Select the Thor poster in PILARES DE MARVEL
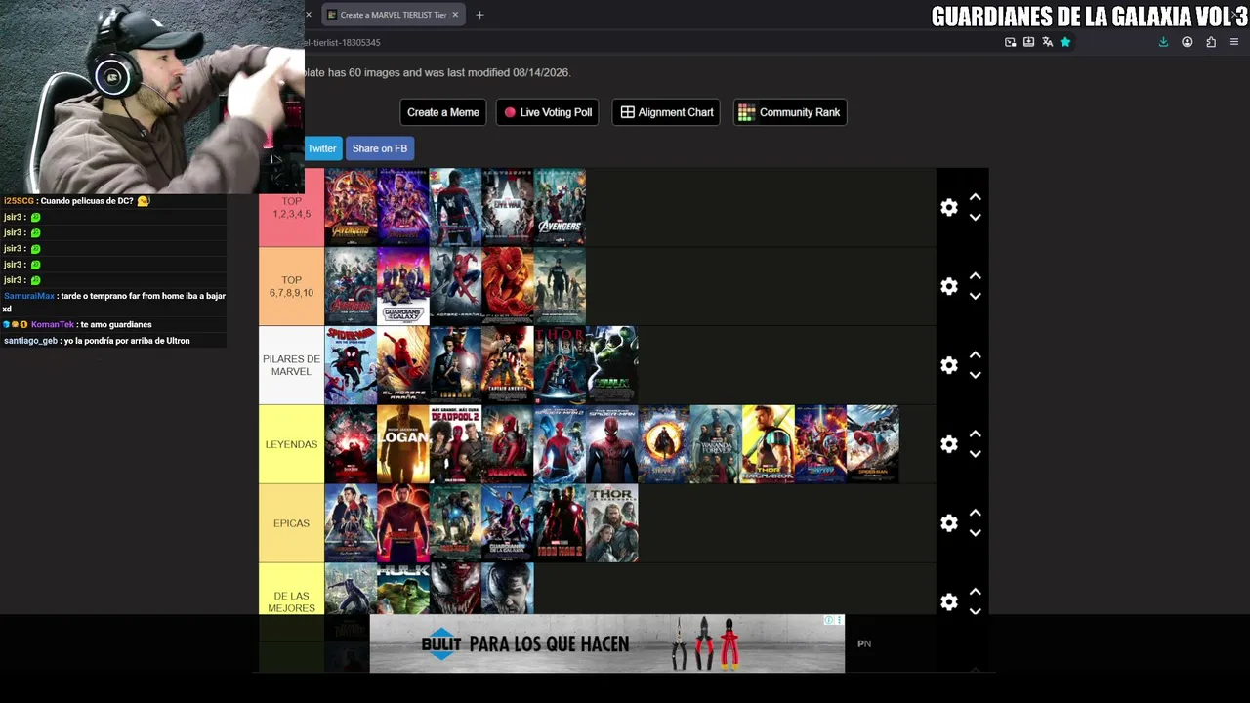 (x=561, y=365)
